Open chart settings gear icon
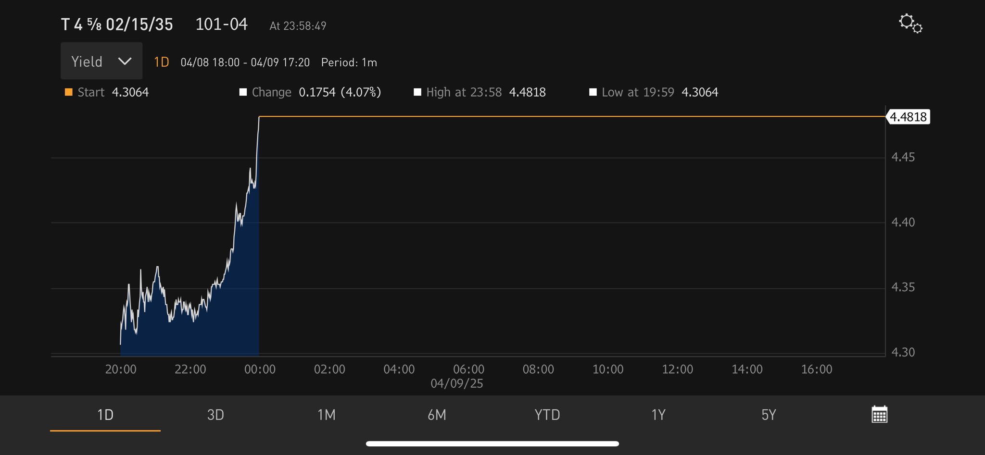 910,24
